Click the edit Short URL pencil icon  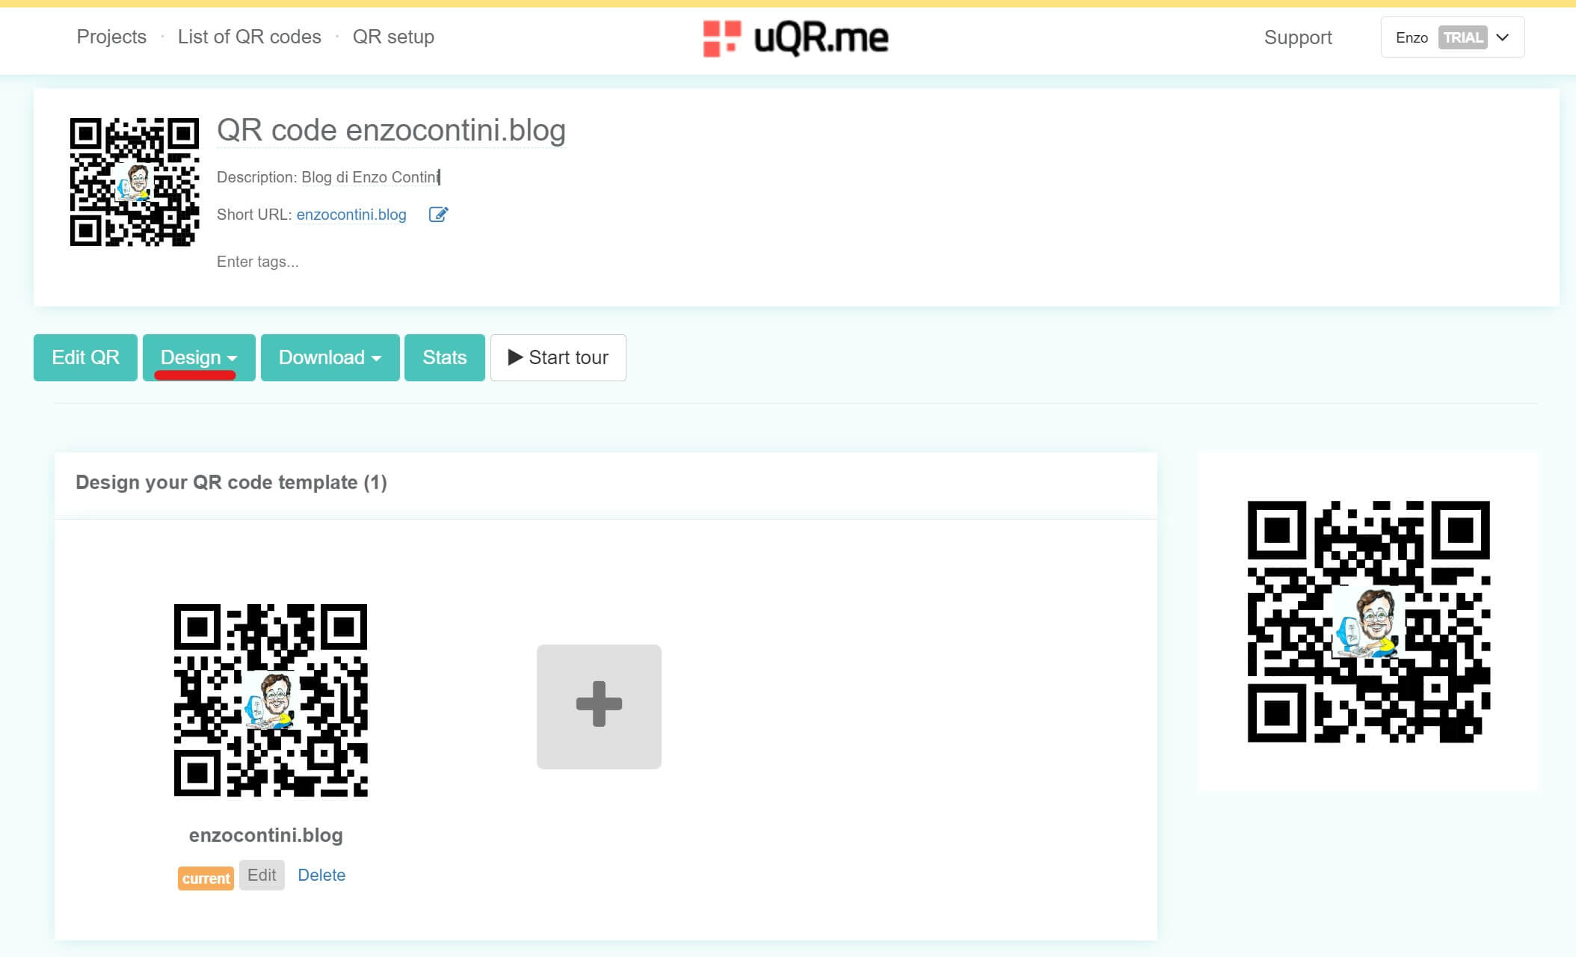pyautogui.click(x=438, y=215)
